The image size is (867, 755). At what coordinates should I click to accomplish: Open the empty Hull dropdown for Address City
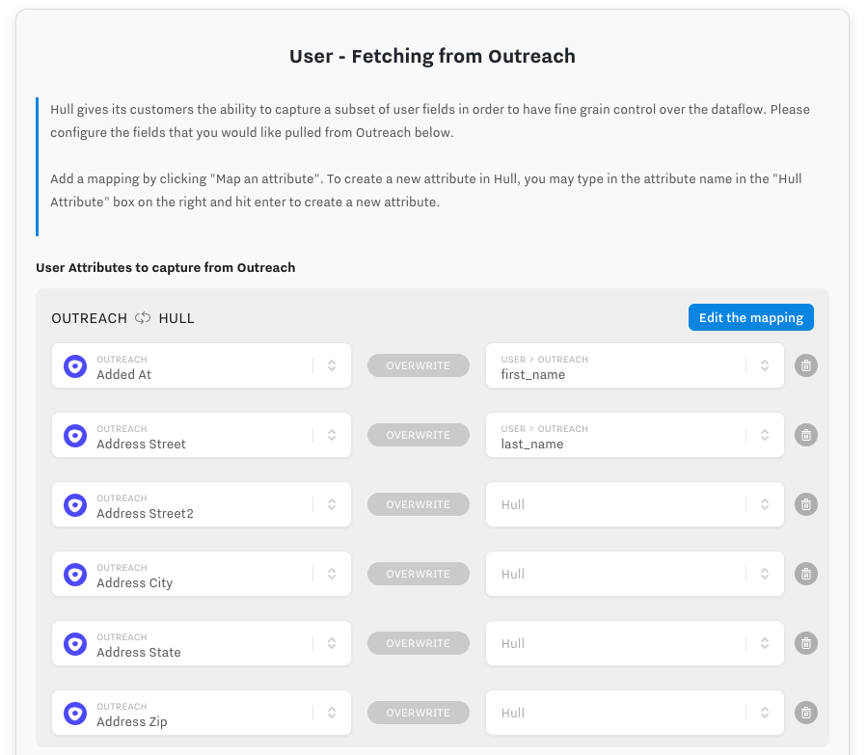tap(635, 574)
